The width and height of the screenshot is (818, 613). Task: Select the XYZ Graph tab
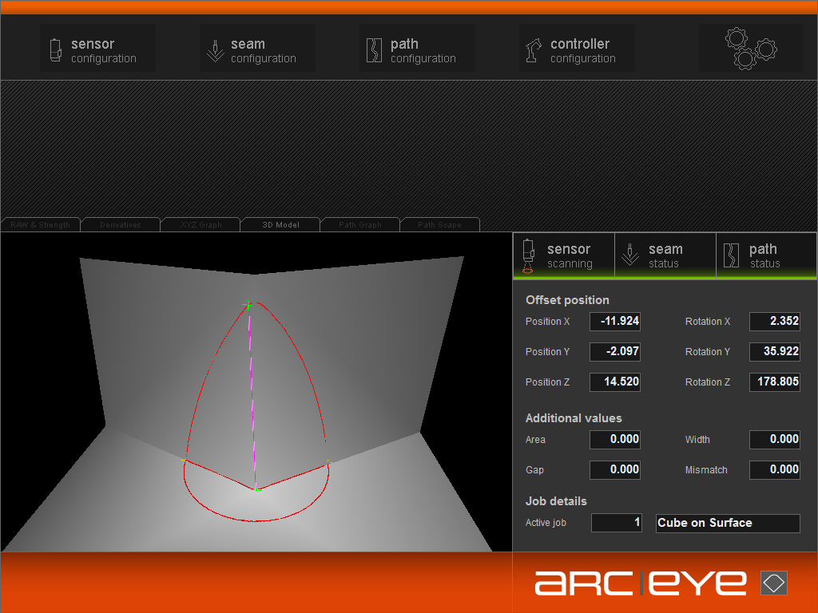coord(201,225)
